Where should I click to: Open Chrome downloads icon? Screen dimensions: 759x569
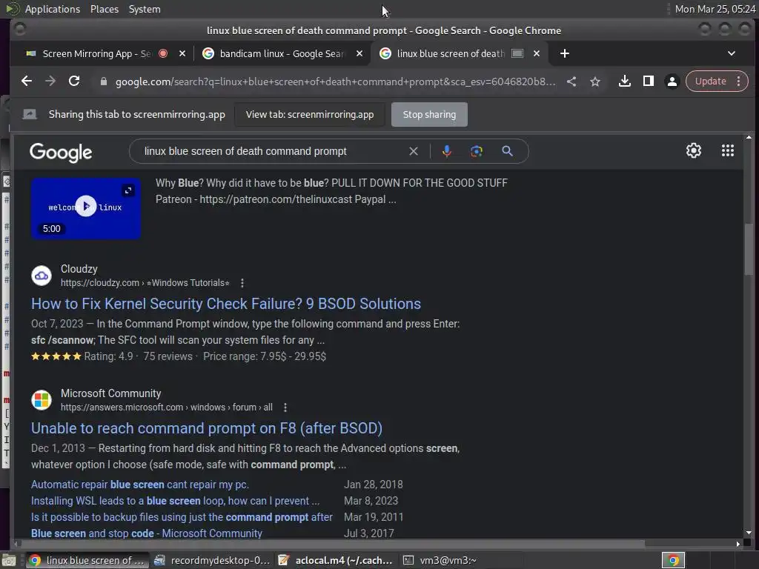(624, 81)
